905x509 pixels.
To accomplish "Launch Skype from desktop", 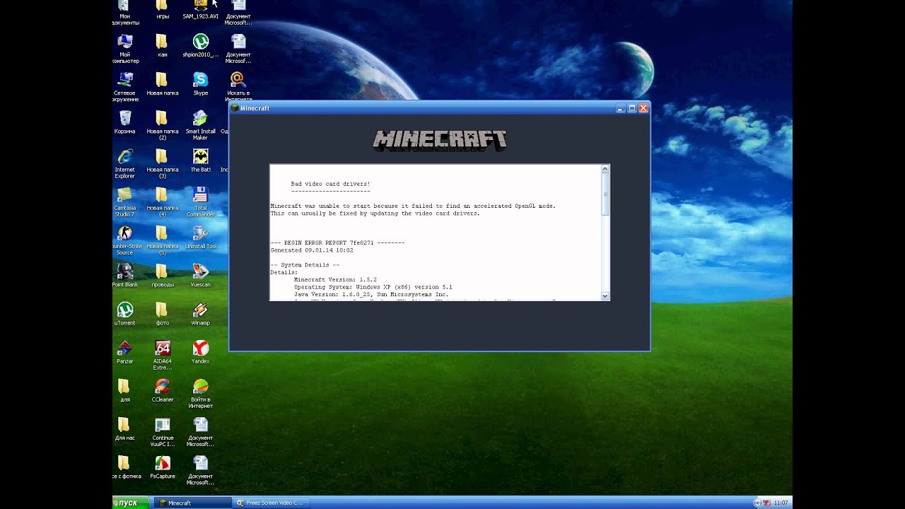I will click(201, 83).
